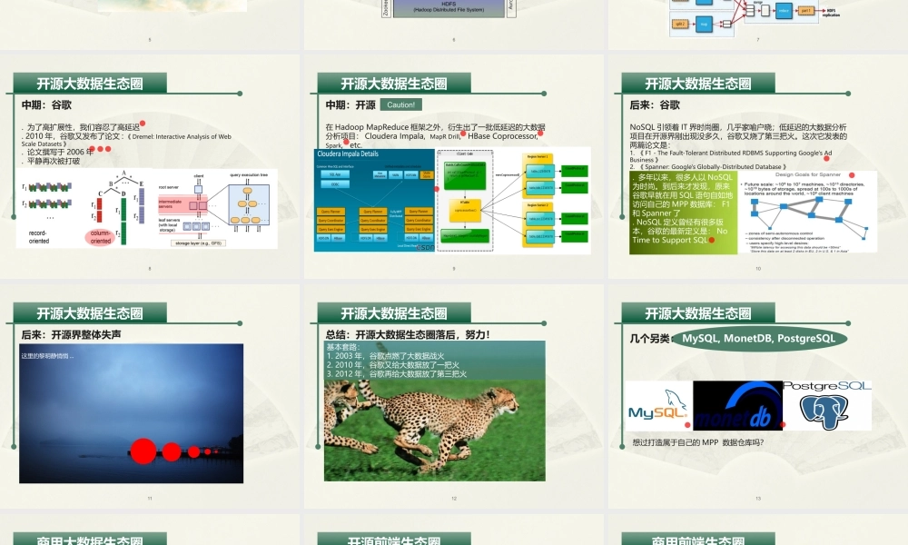Viewport: 908px width, 545px height.
Task: Select the slide titled 几个另类
Action: [758, 396]
